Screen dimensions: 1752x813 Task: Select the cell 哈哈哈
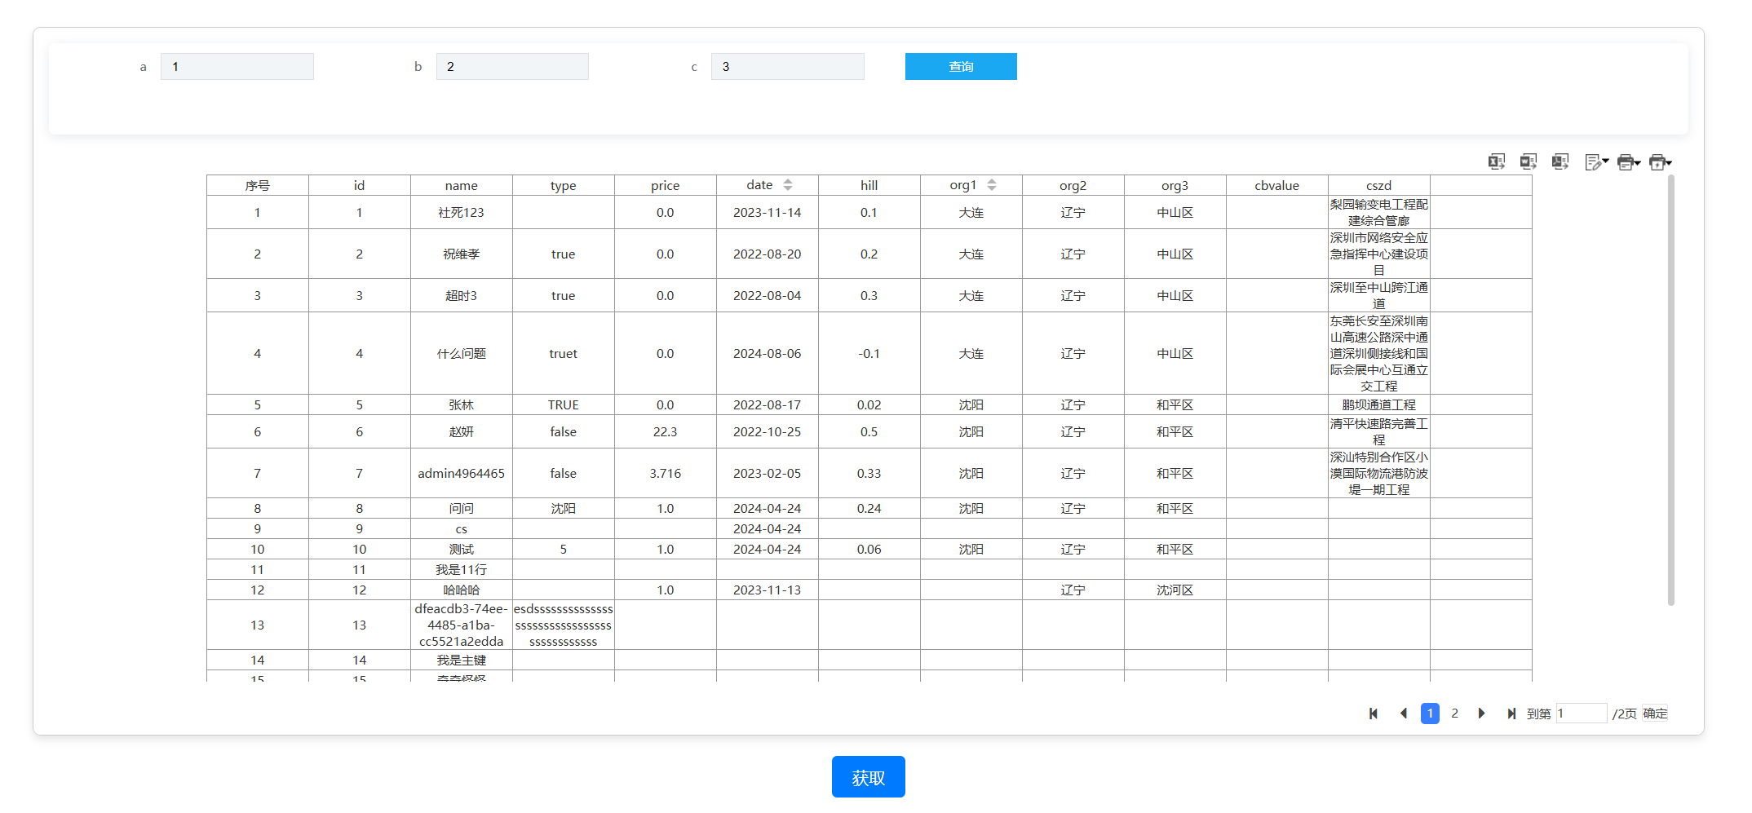(x=462, y=590)
